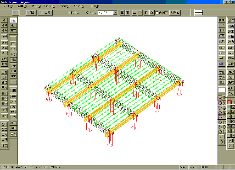Select the rectangle (□) drawing tool

tap(13, 43)
